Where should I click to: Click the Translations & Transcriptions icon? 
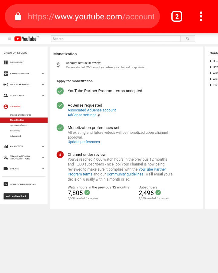tap(6, 158)
